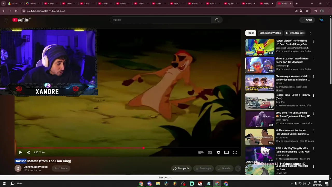Click the Descargar button
The height and width of the screenshot is (187, 332).
pyautogui.click(x=203, y=168)
